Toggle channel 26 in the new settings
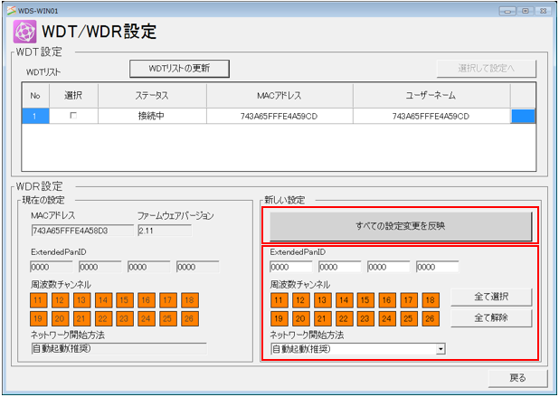This screenshot has width=559, height=397. point(431,318)
